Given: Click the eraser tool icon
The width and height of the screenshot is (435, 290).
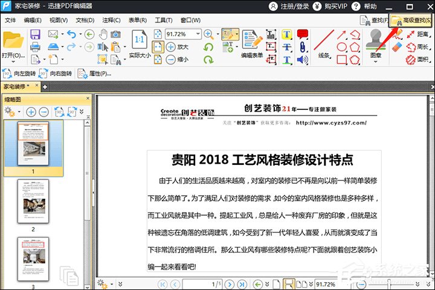Looking at the screenshot, I should [x=398, y=47].
